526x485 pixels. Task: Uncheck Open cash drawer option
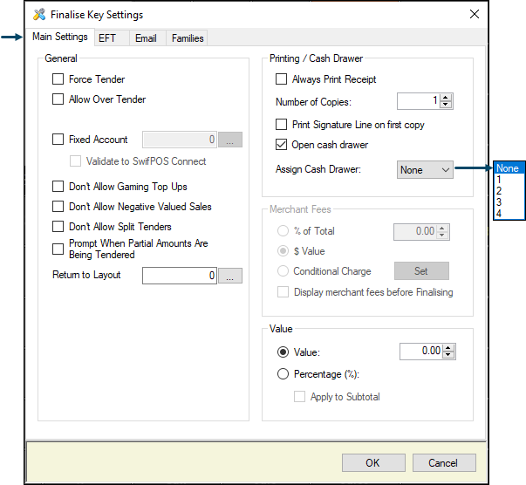[x=281, y=145]
